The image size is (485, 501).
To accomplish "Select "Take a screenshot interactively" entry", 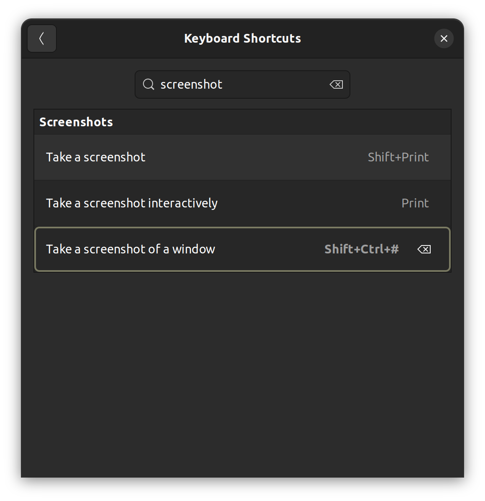I will pos(131,203).
